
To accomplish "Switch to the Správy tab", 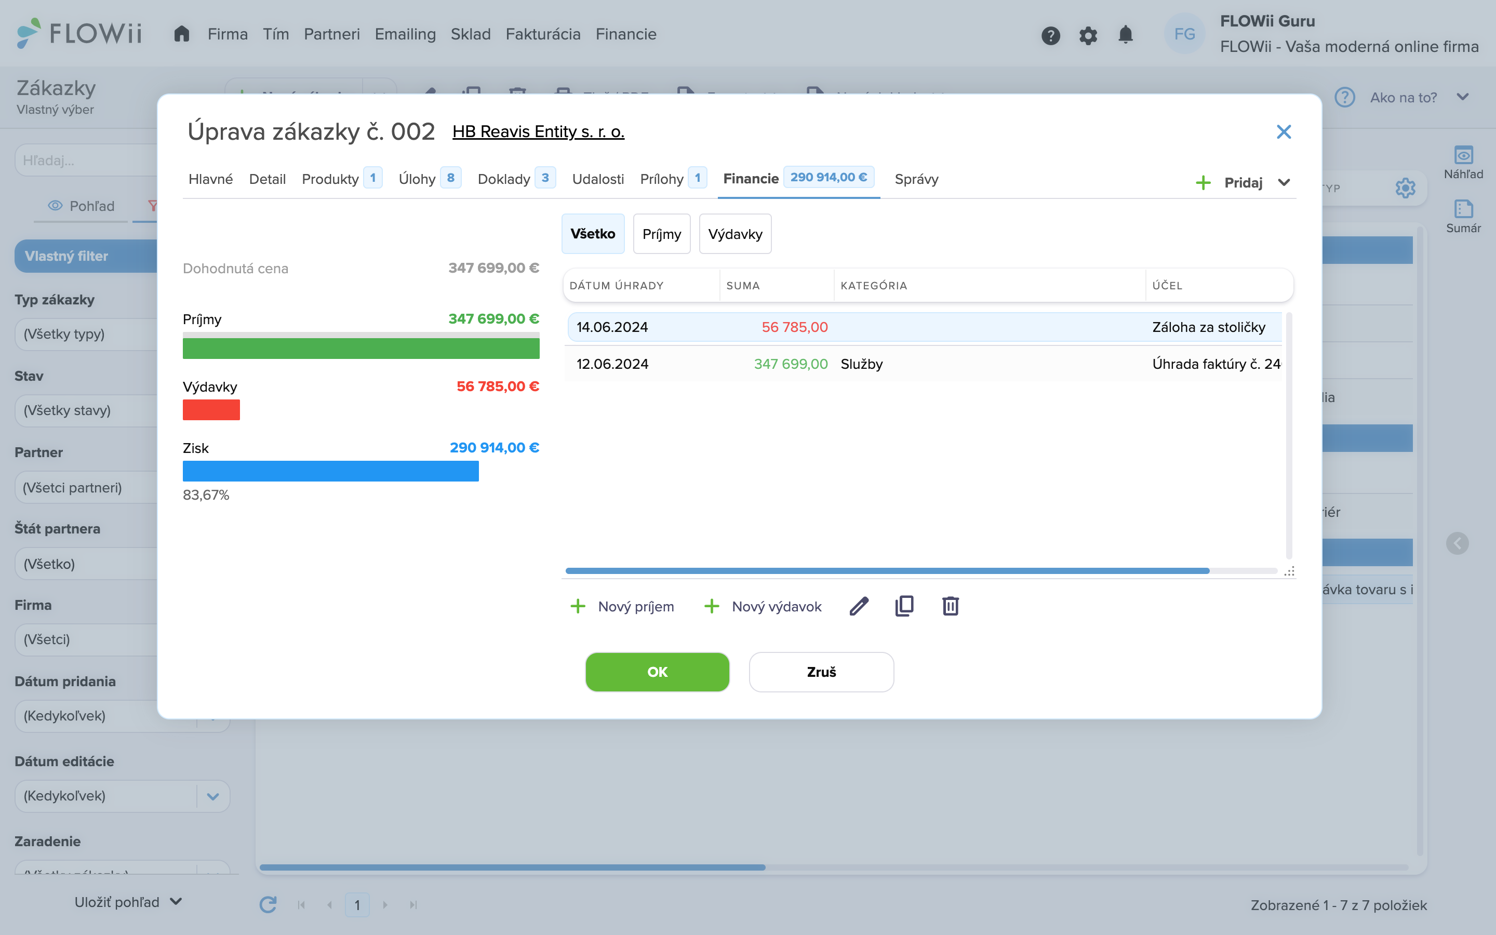I will (916, 179).
